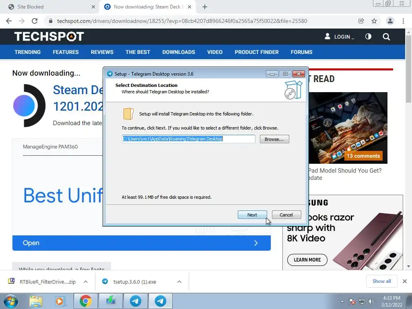Click Action Center flag tray icon
412x309 pixels.
352,301
